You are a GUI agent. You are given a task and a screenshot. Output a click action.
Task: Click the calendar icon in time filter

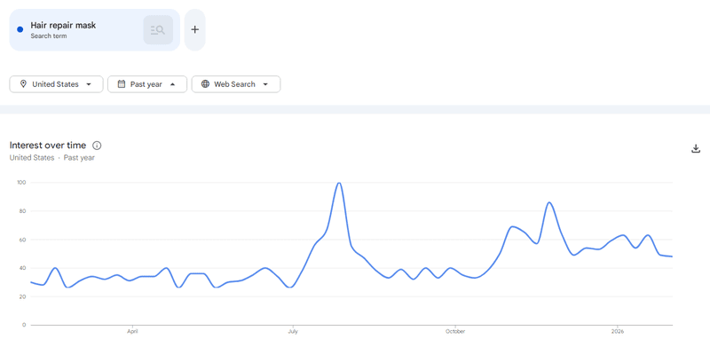[121, 83]
